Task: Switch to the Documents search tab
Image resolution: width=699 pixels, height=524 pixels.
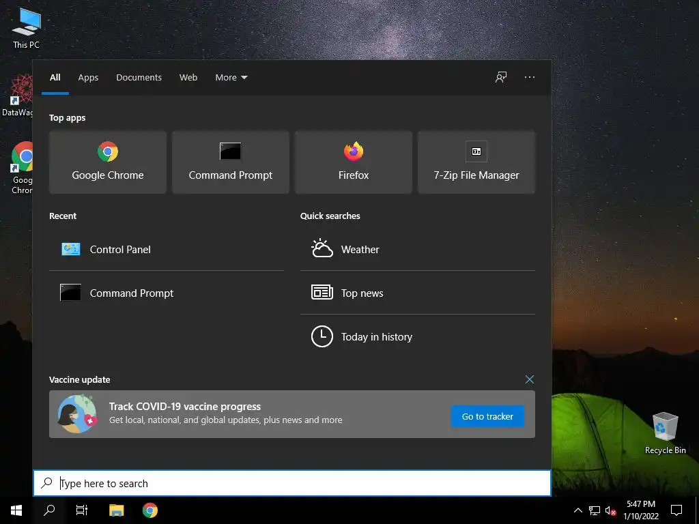Action: [139, 78]
